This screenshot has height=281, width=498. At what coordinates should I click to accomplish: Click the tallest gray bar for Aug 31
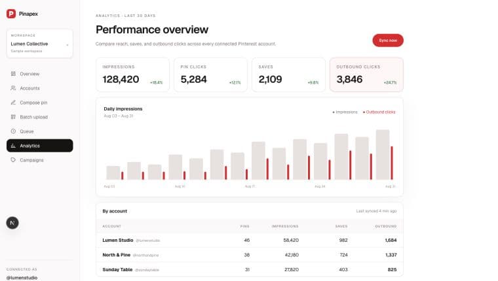(383, 155)
